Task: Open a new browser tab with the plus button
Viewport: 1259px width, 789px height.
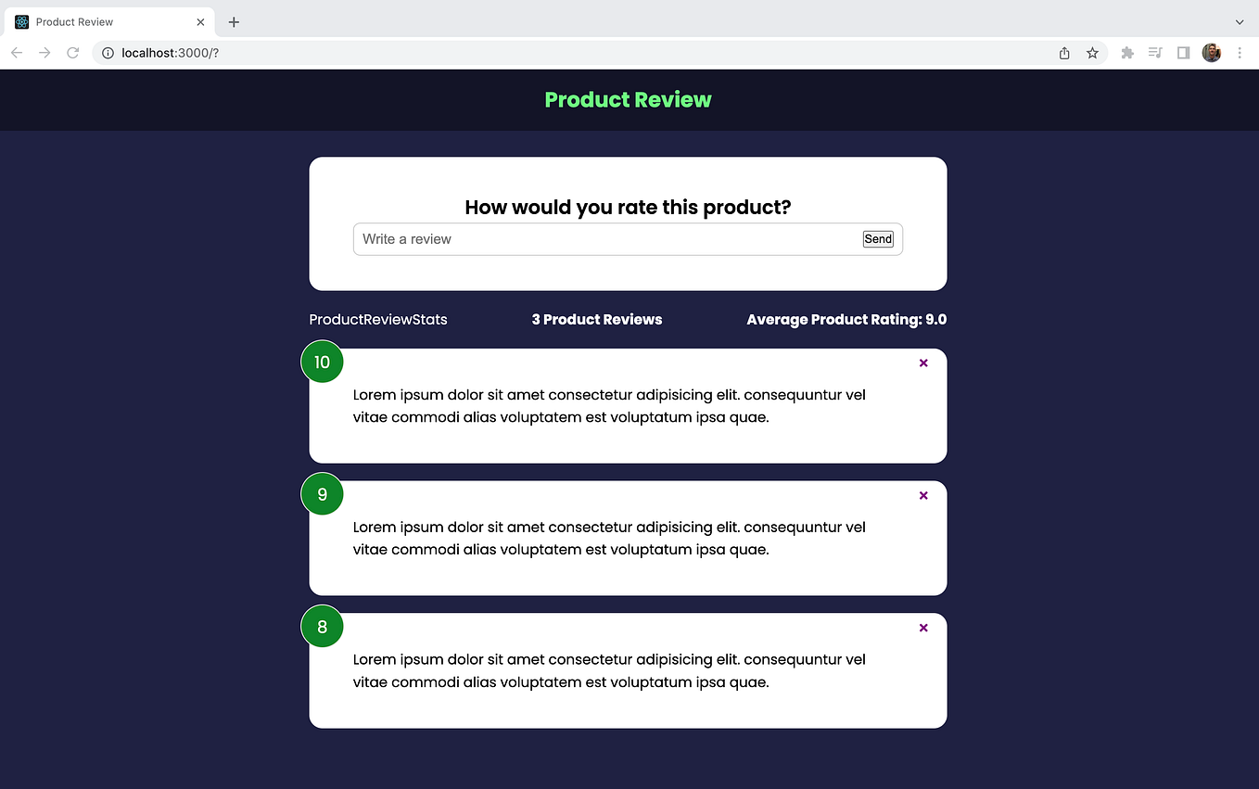Action: coord(234,21)
